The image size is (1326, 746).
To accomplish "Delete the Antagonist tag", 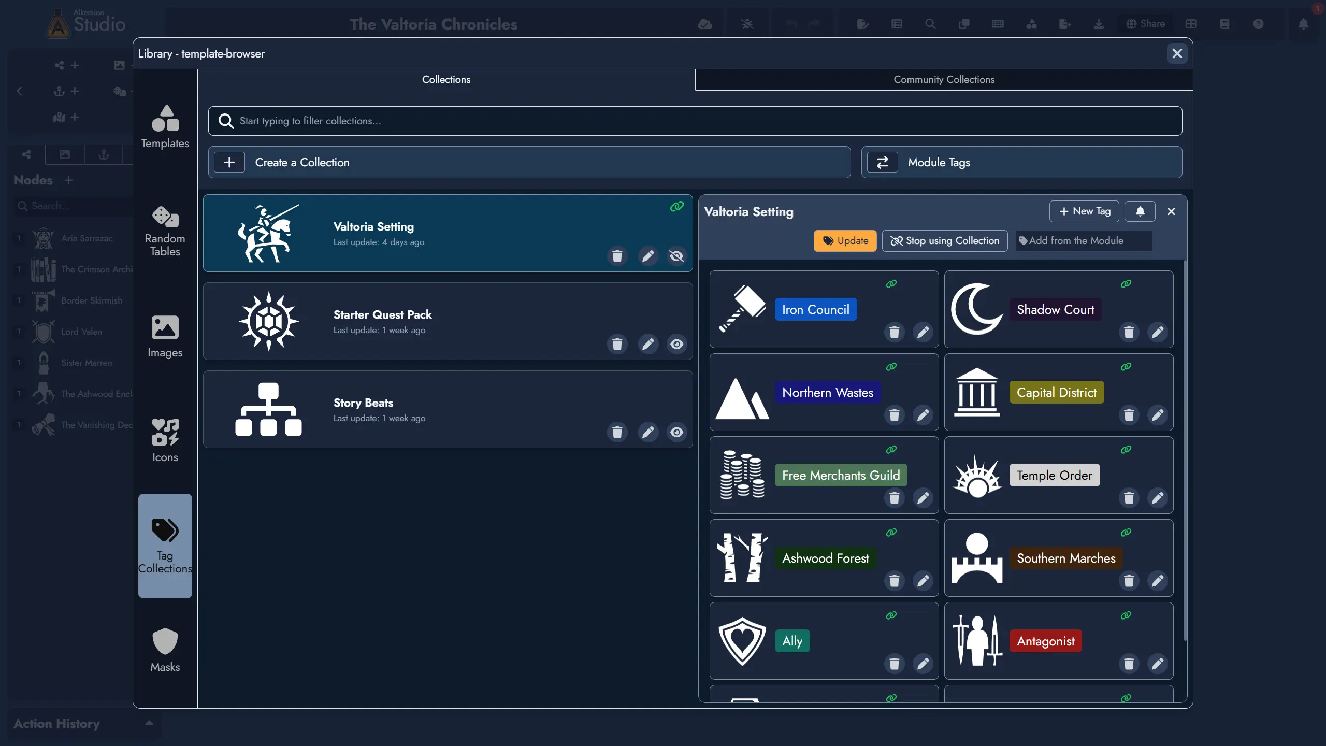I will pos(1129,664).
